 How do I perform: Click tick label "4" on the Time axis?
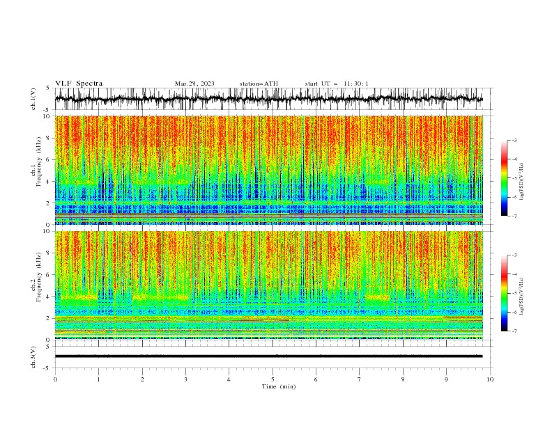[229, 379]
